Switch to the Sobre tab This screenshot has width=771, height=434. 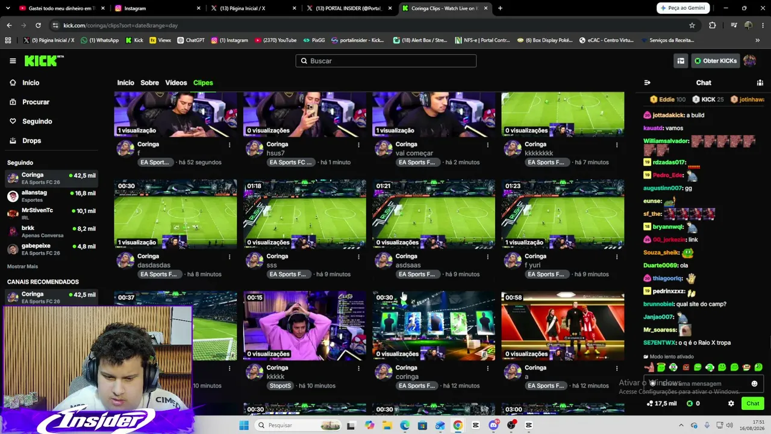149,83
